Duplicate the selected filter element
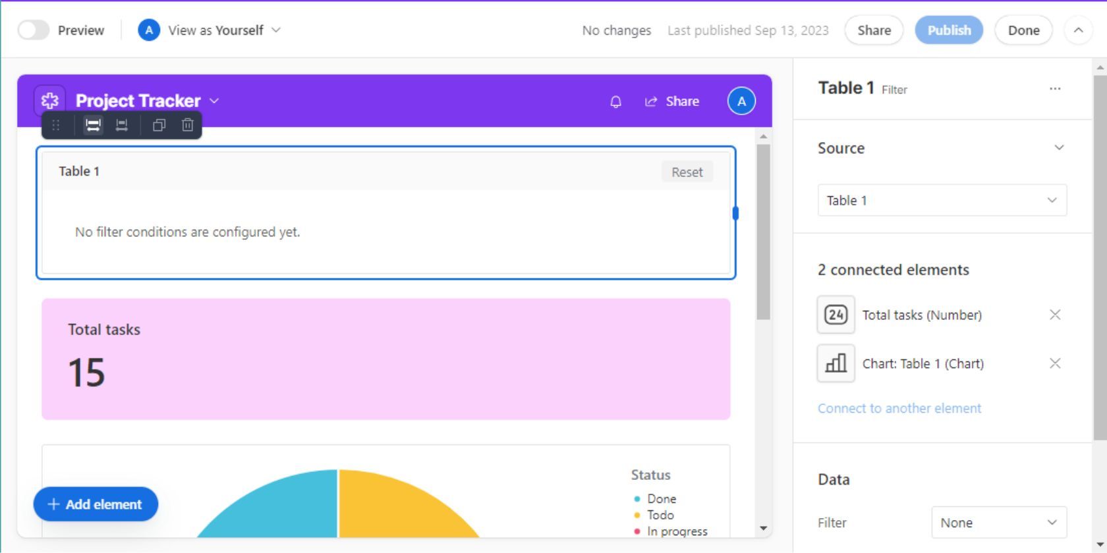 point(159,125)
